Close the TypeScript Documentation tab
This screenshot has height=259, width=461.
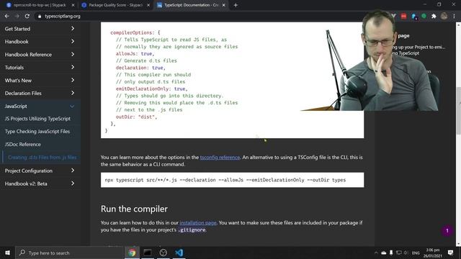(x=224, y=5)
